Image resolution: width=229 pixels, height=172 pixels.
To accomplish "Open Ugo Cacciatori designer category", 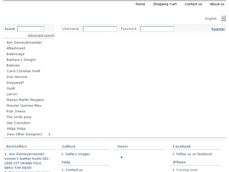I will pyautogui.click(x=18, y=123).
